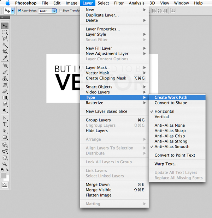Select the Horizontal Type tool
Screen dimensions: 212x218
pyautogui.click(x=5, y=124)
